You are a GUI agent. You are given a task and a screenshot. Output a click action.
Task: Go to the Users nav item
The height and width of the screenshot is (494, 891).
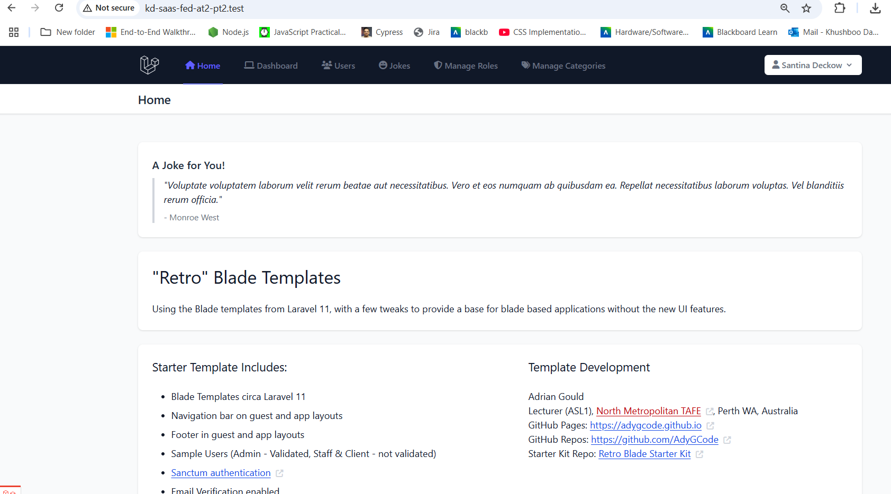point(339,66)
